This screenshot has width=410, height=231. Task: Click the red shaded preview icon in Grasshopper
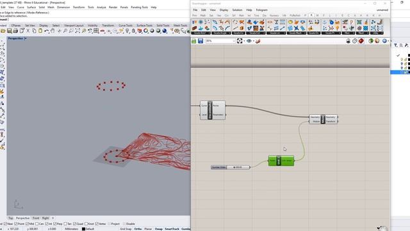point(361,41)
